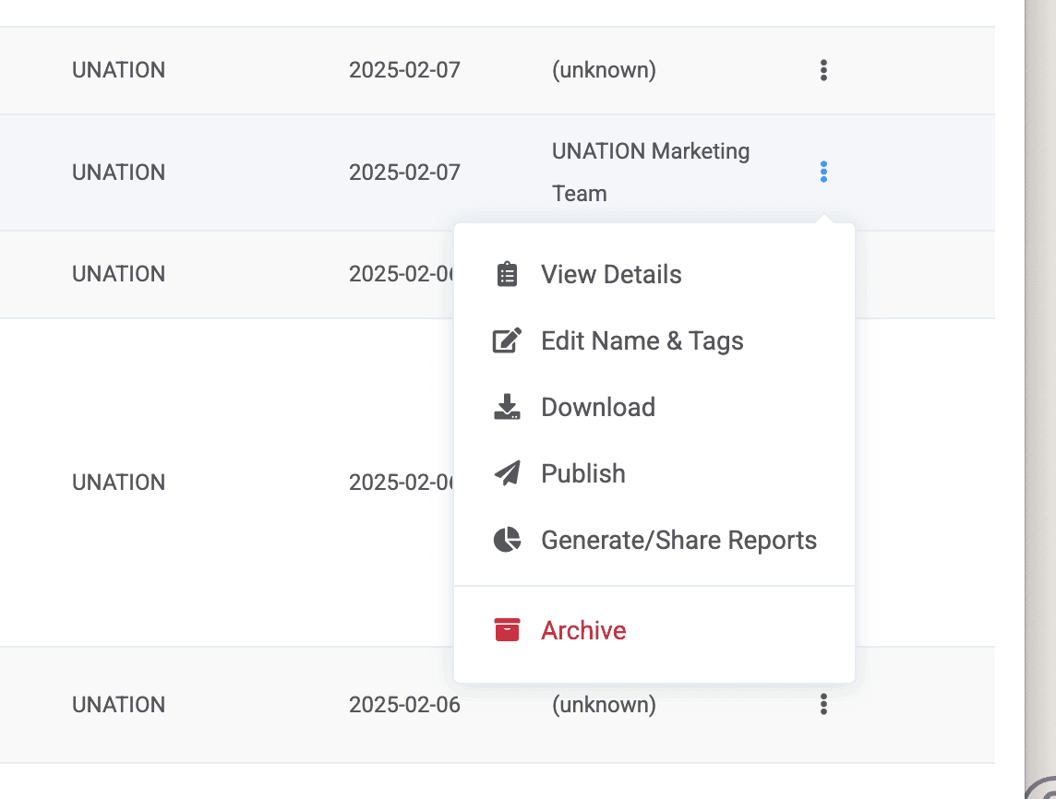This screenshot has width=1056, height=799.
Task: Pick Download in the context menu
Action: click(598, 407)
